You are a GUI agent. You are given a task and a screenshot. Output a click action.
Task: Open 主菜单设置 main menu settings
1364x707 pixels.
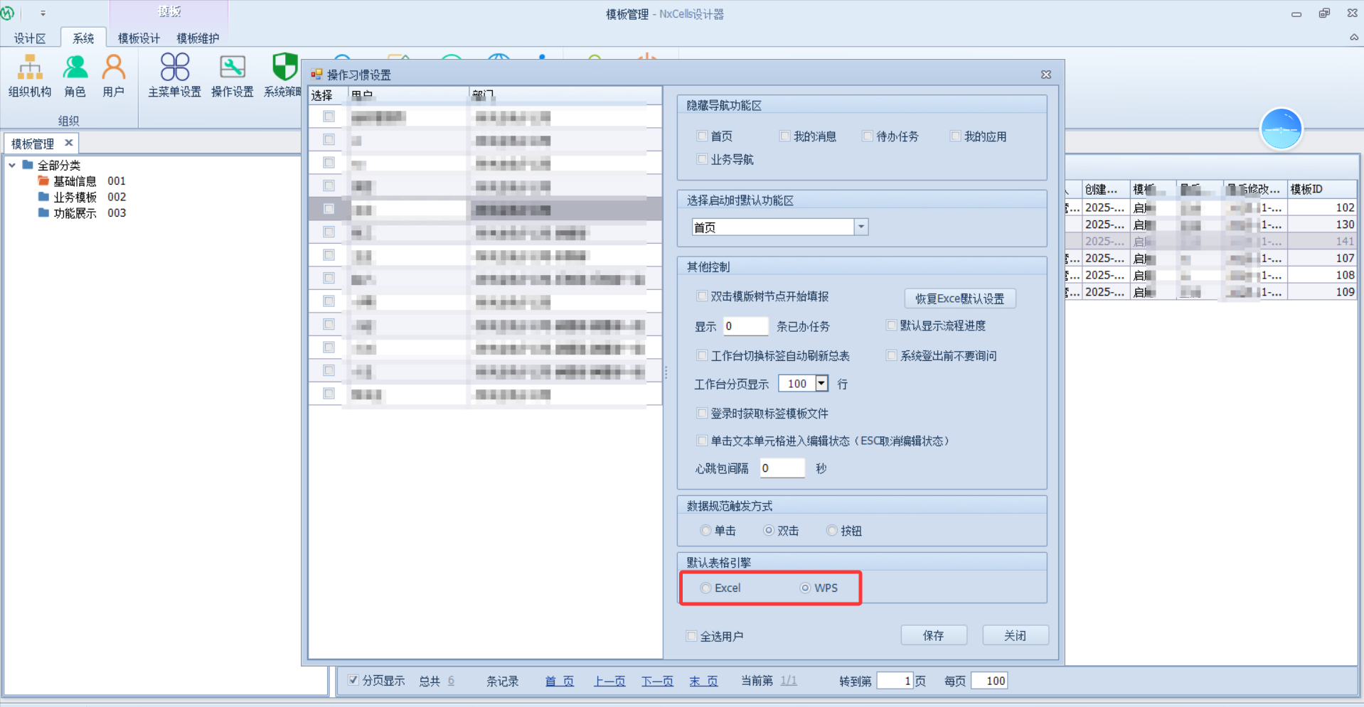click(174, 75)
